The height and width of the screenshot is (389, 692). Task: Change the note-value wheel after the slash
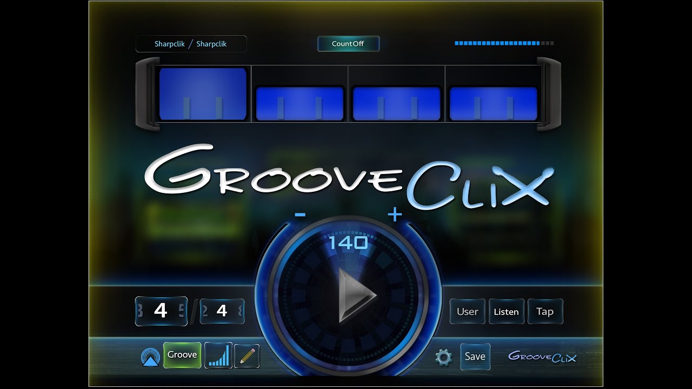pos(222,311)
